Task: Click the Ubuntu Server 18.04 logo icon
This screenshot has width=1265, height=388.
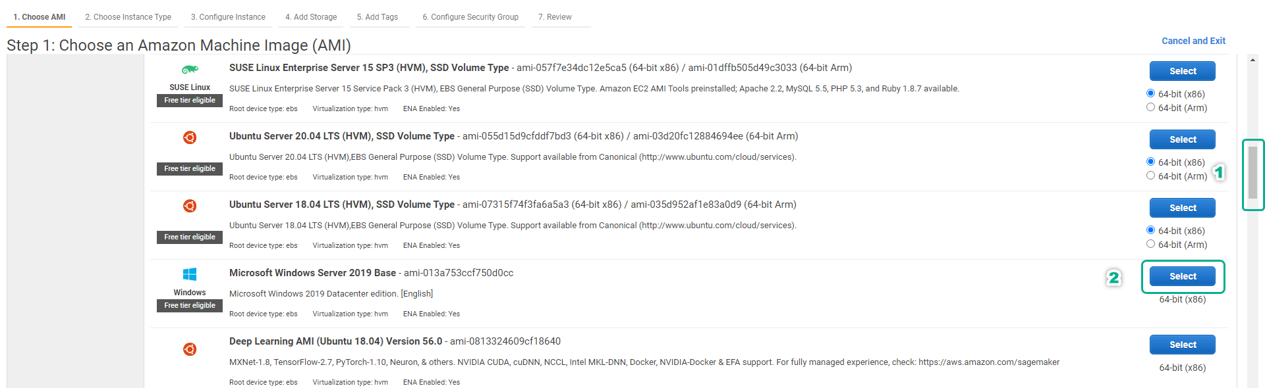Action: point(190,206)
